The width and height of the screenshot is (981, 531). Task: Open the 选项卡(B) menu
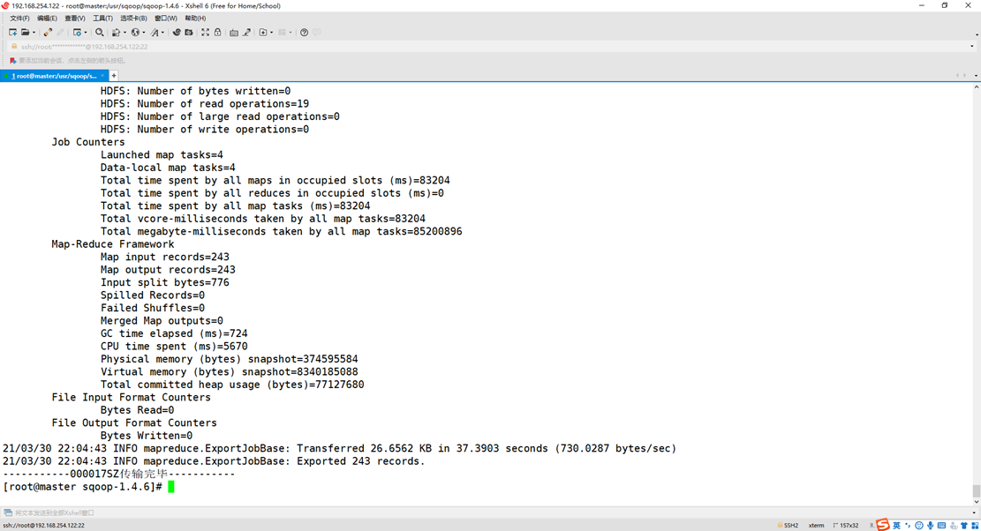133,19
